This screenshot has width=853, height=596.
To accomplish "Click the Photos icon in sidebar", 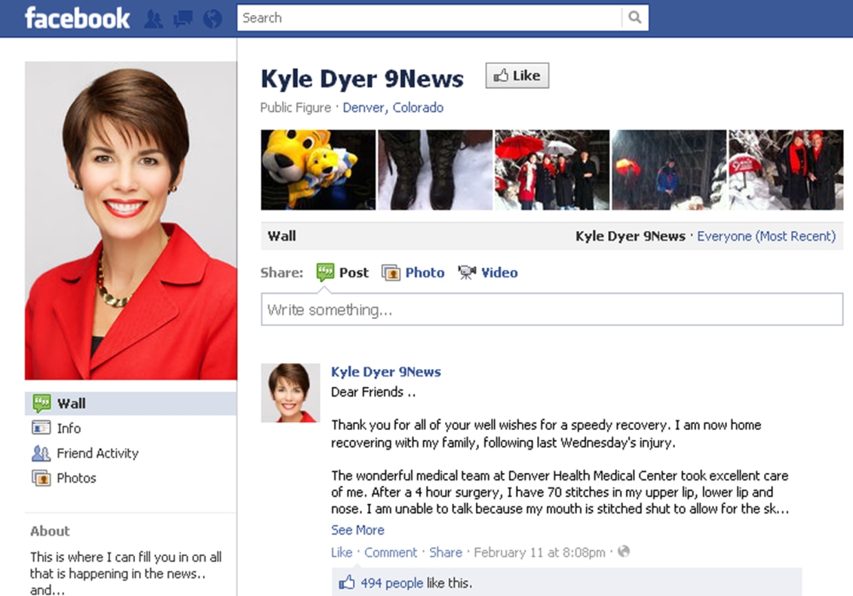I will click(41, 478).
